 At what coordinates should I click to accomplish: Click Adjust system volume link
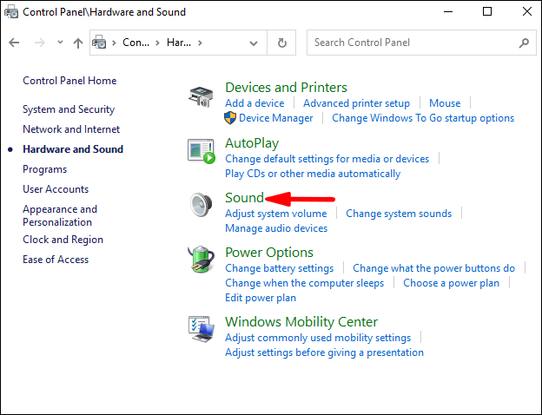[275, 214]
